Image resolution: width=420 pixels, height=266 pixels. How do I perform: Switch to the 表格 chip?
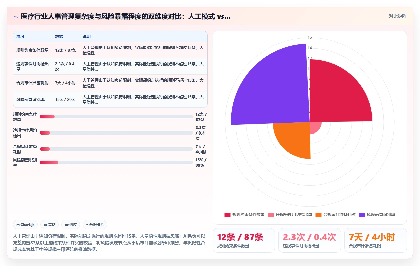click(x=50, y=225)
